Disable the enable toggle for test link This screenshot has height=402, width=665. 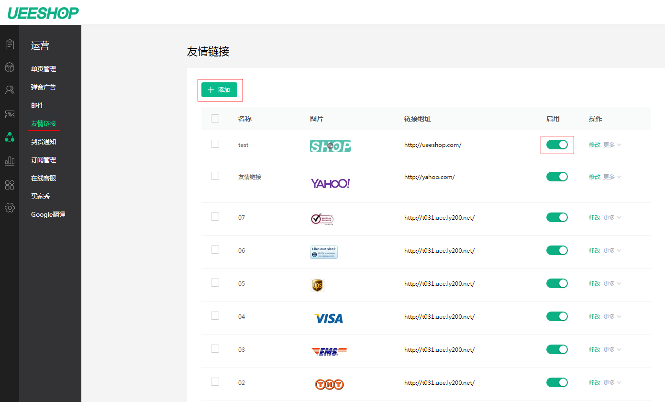click(x=557, y=145)
